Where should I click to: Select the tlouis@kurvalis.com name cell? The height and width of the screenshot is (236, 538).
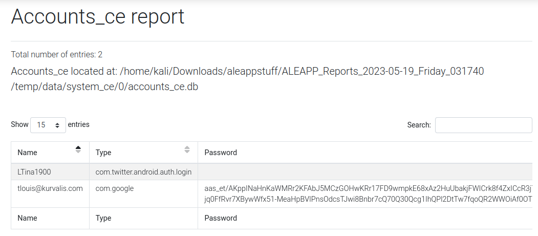(50, 188)
